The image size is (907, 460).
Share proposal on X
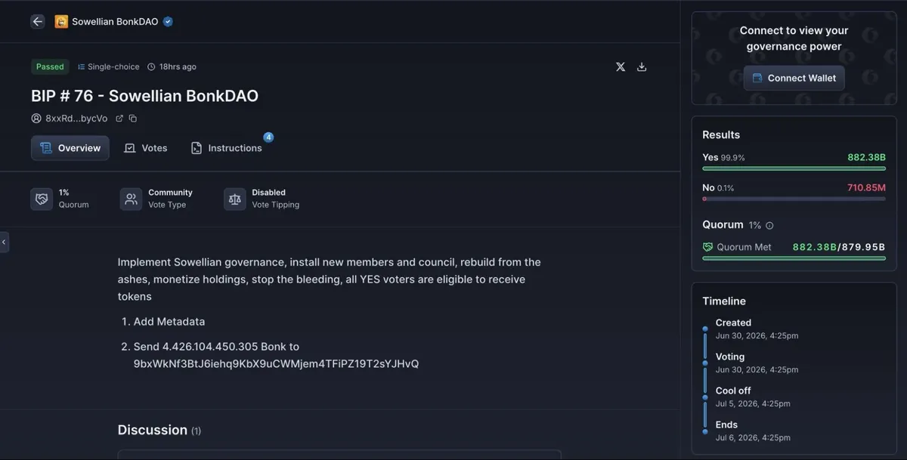click(621, 66)
